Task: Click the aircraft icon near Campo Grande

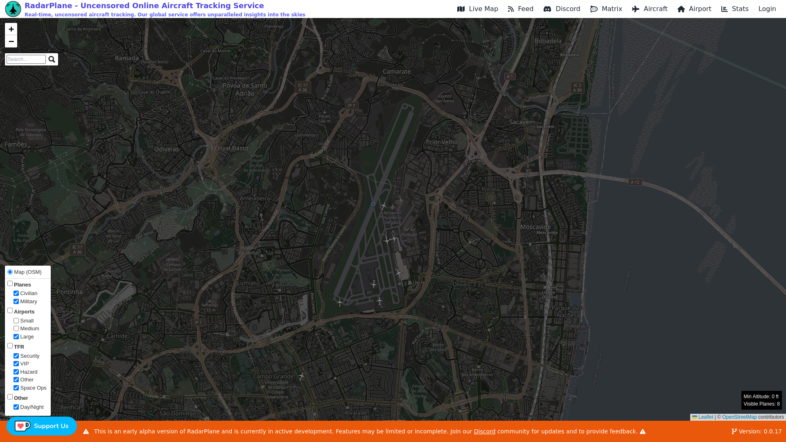Action: (x=301, y=376)
